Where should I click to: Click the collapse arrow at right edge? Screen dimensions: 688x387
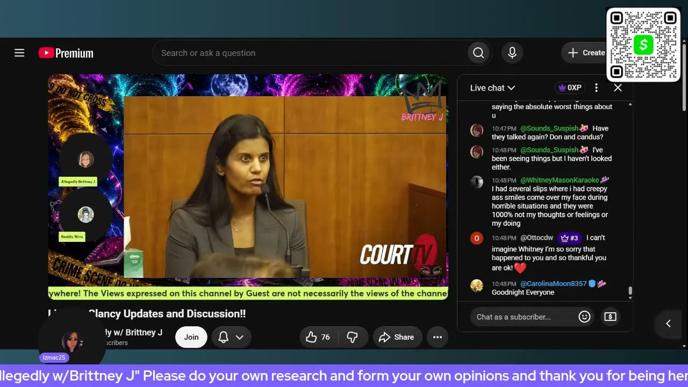pyautogui.click(x=669, y=323)
